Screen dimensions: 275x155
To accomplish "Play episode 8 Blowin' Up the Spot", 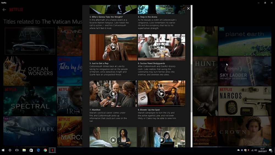I will pyautogui.click(x=161, y=94).
